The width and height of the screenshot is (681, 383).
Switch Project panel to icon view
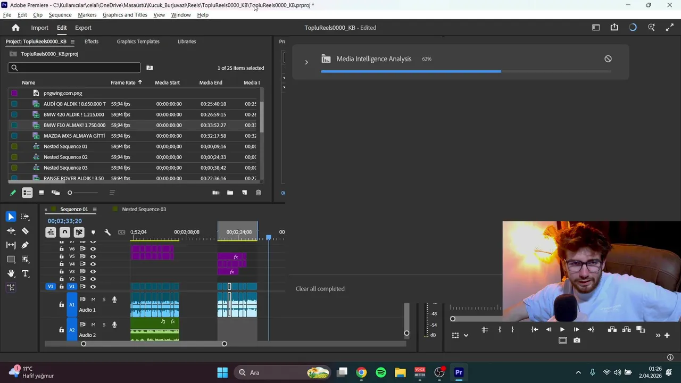pos(41,193)
